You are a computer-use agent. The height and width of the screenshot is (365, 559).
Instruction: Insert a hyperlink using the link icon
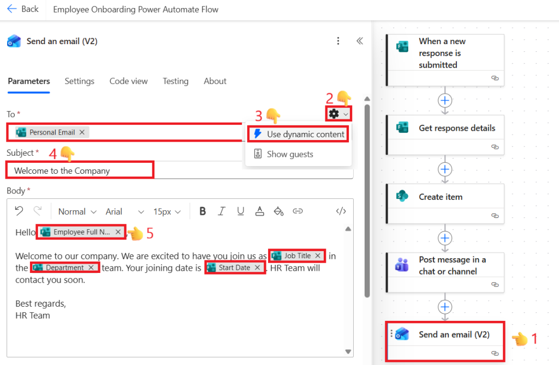tap(298, 211)
